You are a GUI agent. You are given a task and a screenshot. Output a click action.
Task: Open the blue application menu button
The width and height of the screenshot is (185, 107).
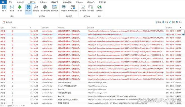[3, 2]
